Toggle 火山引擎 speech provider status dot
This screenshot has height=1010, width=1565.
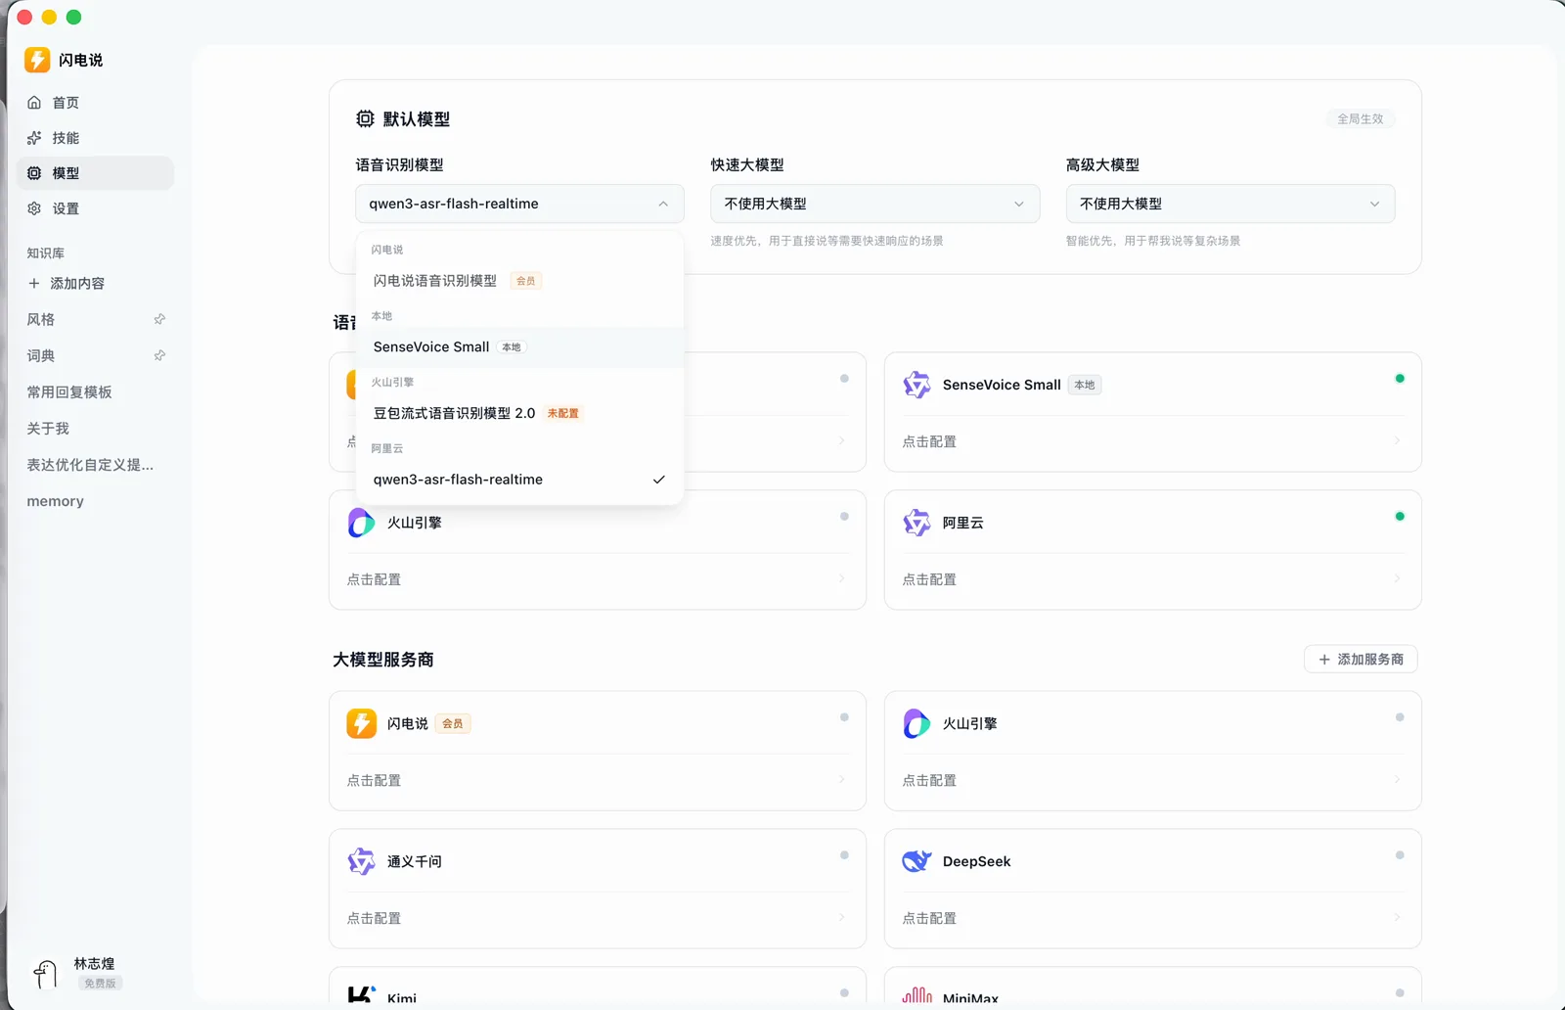[844, 517]
